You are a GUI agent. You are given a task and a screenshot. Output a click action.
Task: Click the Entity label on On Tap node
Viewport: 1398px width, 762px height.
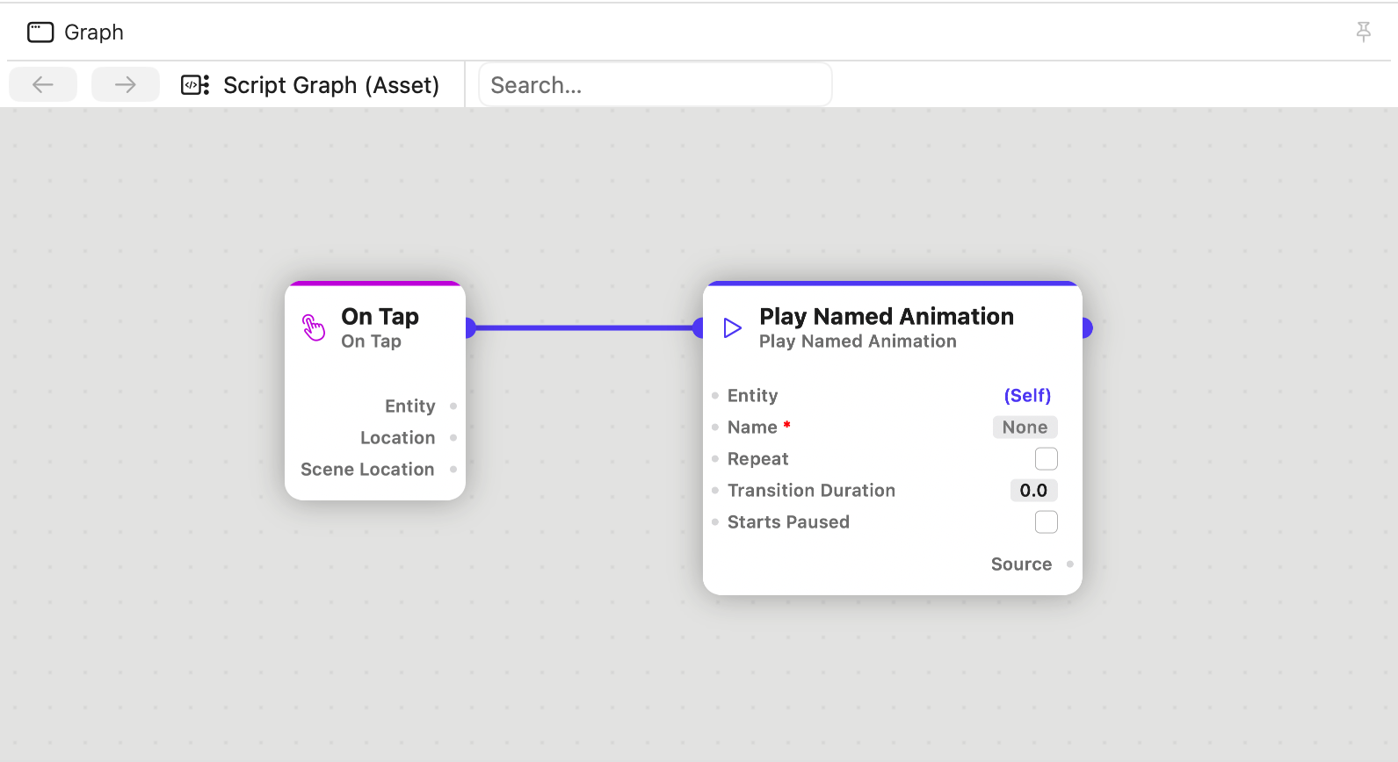410,406
